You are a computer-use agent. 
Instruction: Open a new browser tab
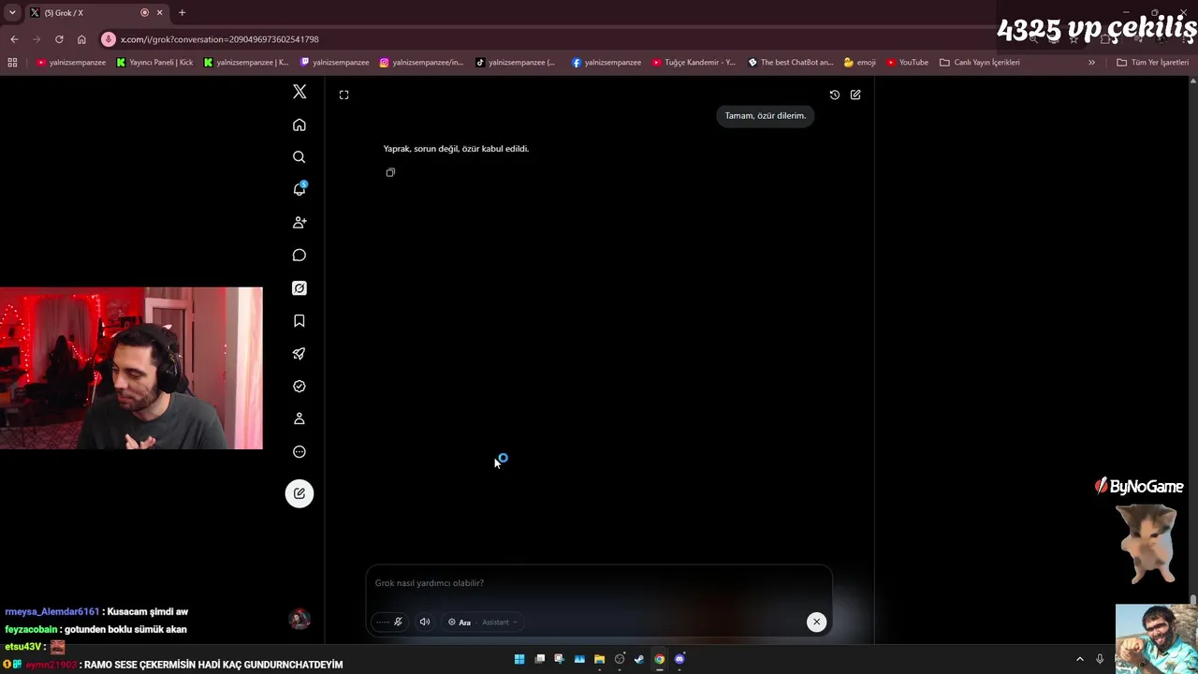(182, 12)
